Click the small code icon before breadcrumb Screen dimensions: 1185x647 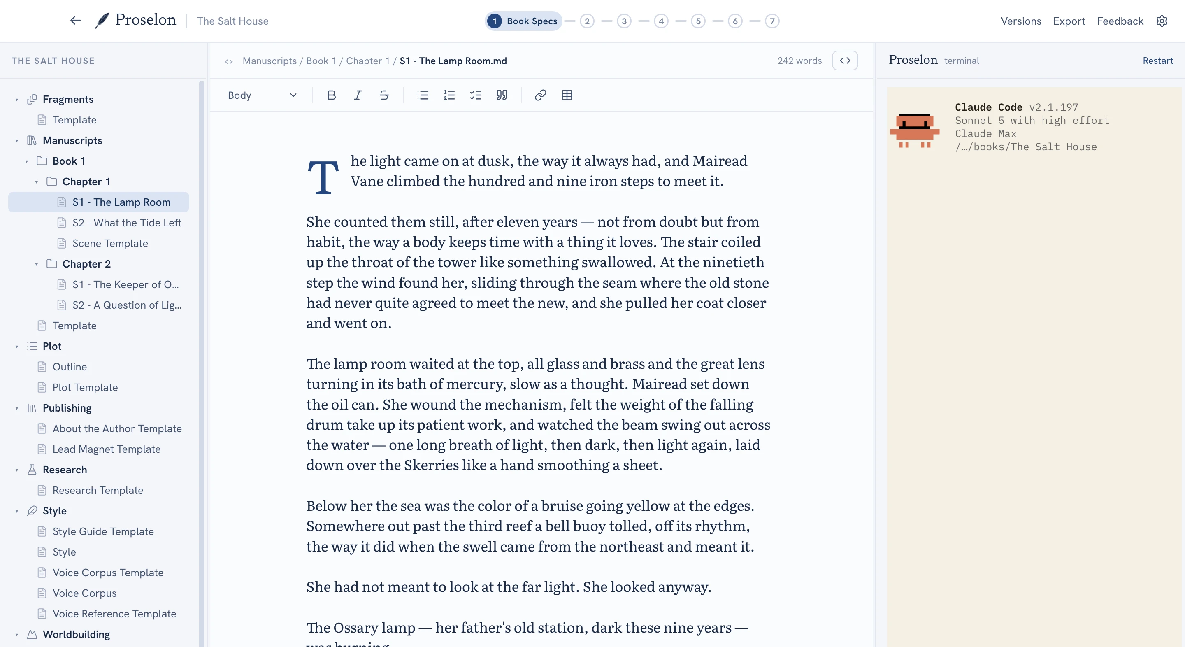tap(229, 61)
